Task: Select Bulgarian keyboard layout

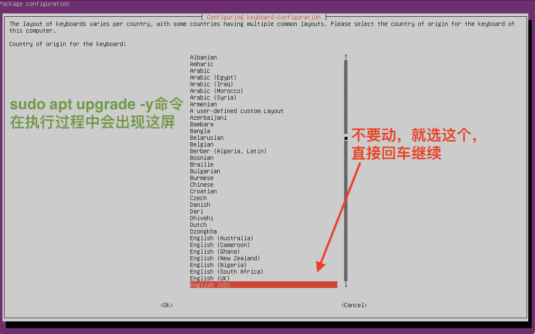Action: 205,171
